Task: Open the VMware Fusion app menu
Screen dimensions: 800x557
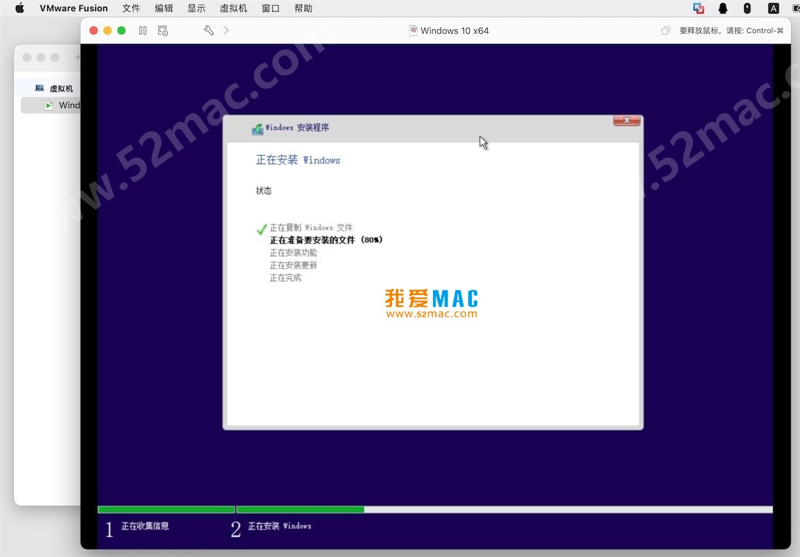Action: [74, 8]
